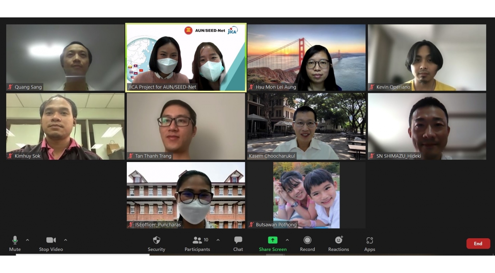Select Butsawan Pothong's profile picture tile
Image resolution: width=495 pixels, height=273 pixels.
click(307, 195)
